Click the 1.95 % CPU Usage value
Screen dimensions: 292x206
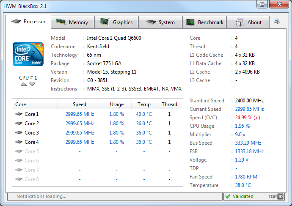coord(242,126)
